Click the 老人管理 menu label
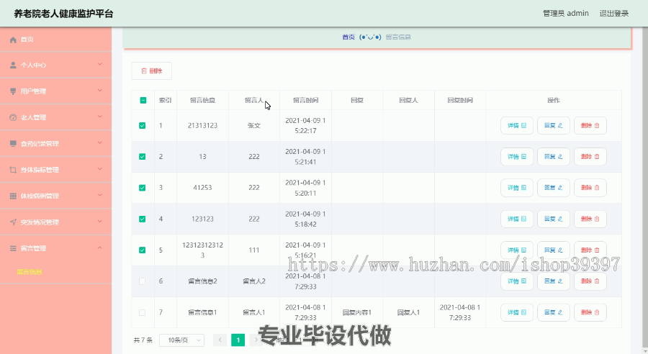This screenshot has height=354, width=648. point(33,117)
